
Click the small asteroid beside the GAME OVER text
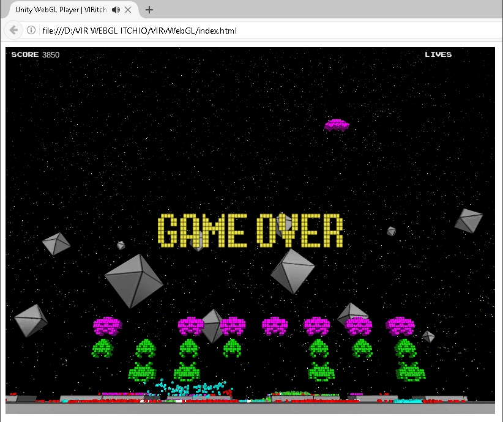[x=390, y=231]
